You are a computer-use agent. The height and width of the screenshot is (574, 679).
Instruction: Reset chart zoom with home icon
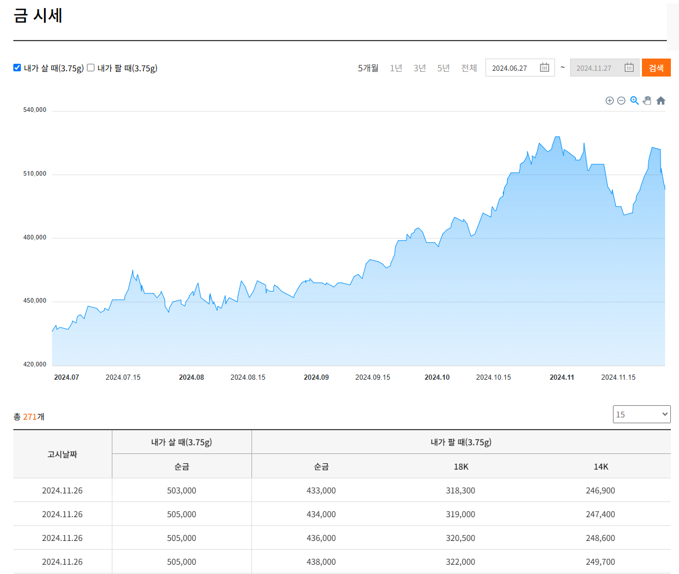(661, 100)
